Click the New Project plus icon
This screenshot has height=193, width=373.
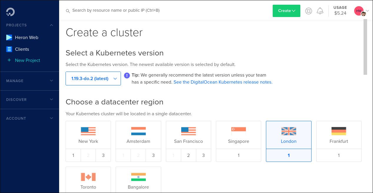click(9, 60)
